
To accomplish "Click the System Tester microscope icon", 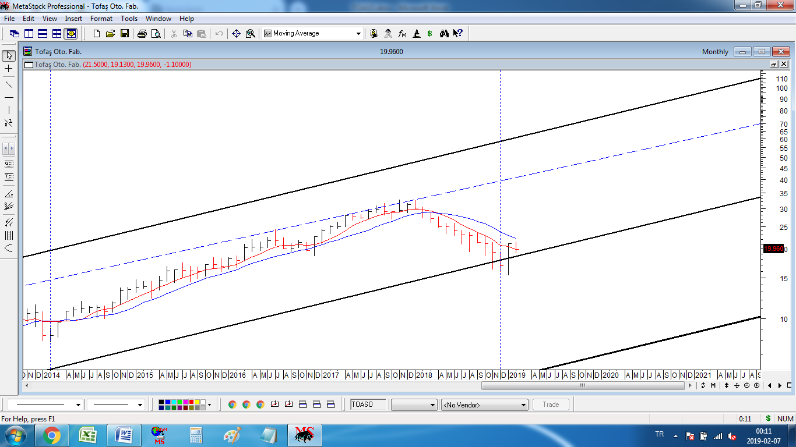I will 416,34.
